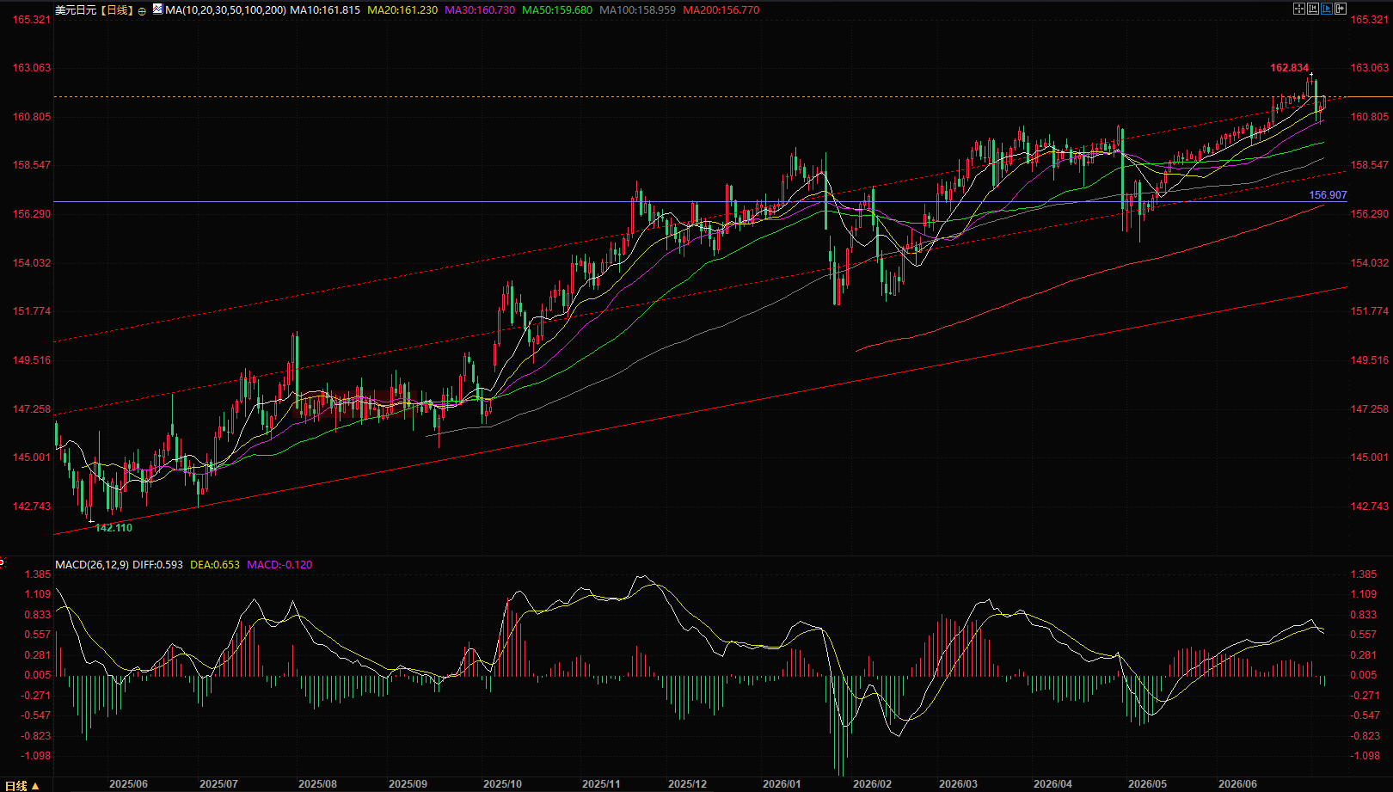Click the 162.834 high price marker
The height and width of the screenshot is (792, 1393).
(x=1290, y=68)
